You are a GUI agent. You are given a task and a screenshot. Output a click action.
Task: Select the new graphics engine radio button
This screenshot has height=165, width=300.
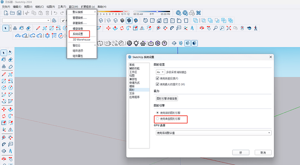coord(157,113)
